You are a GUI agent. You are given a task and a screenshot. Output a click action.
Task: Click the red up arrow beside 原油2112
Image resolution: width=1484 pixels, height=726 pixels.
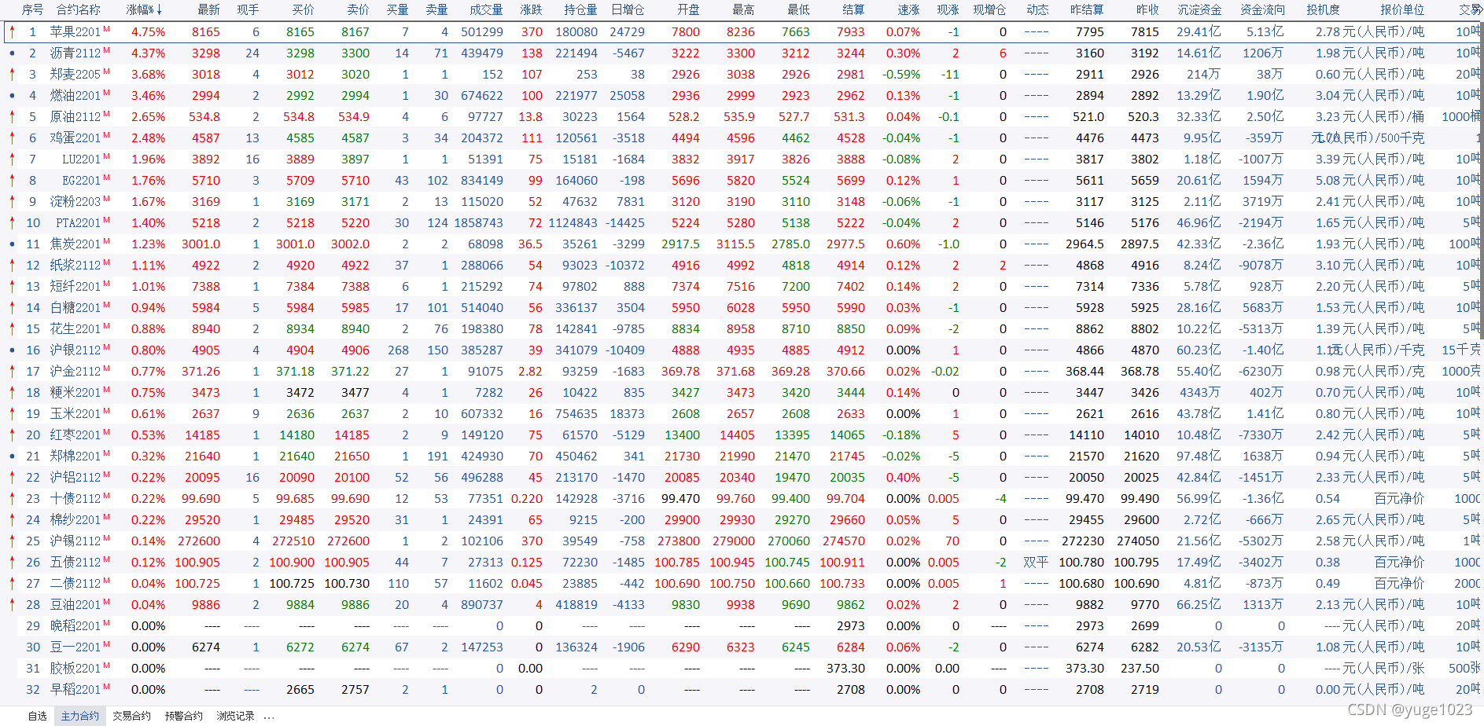pyautogui.click(x=12, y=116)
